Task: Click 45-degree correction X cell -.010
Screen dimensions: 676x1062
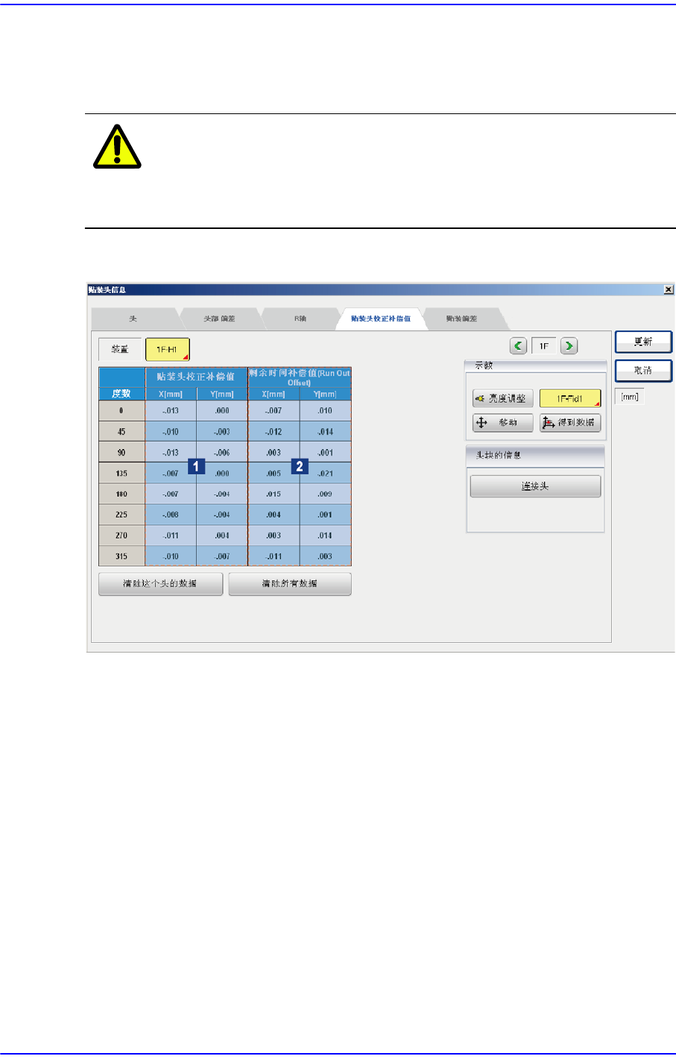Action: click(x=171, y=432)
